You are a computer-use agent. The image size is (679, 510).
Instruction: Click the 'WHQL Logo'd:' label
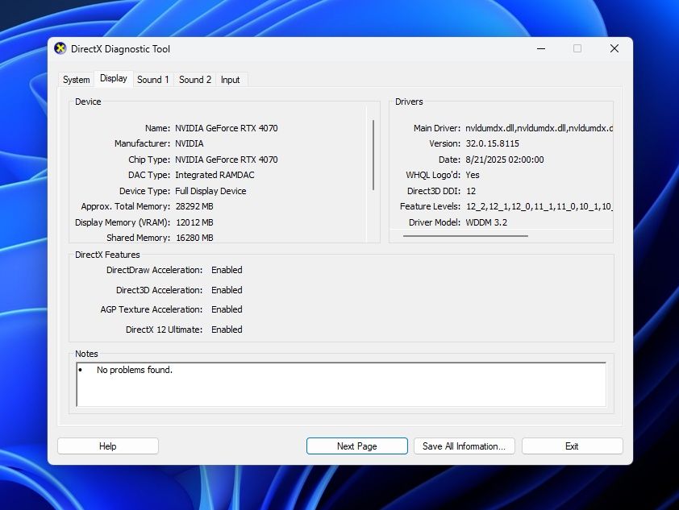[433, 175]
